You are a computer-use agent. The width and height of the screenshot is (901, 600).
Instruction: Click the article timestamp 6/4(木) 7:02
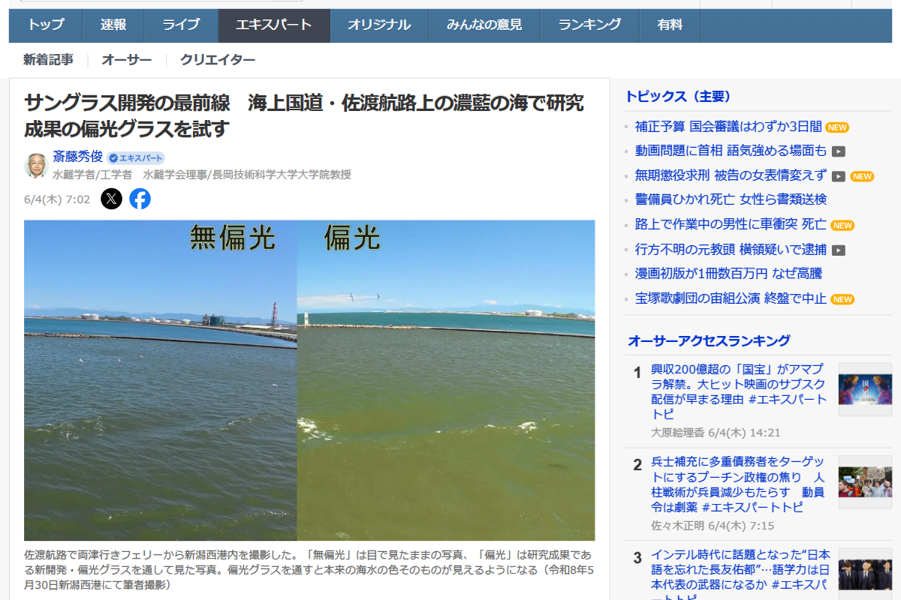57,199
